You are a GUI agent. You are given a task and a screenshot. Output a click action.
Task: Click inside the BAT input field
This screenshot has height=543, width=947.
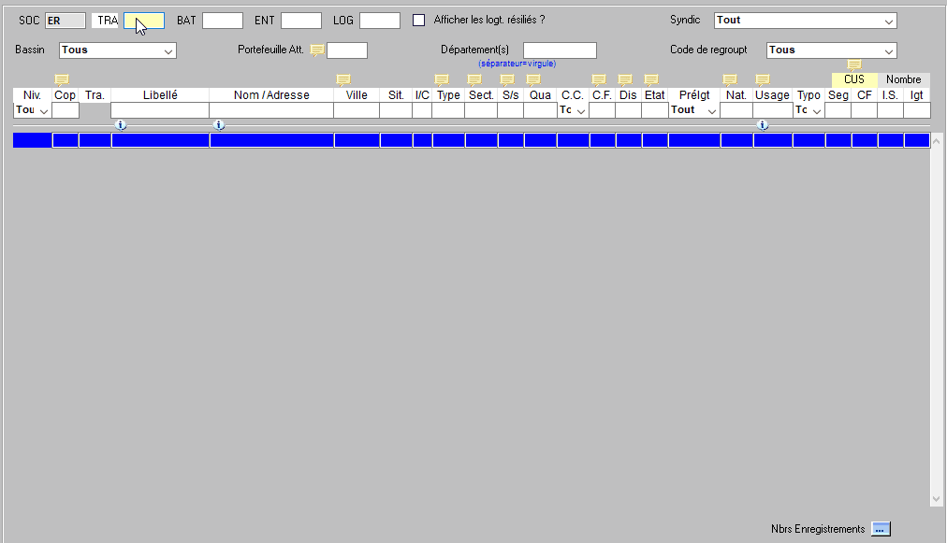pyautogui.click(x=222, y=20)
